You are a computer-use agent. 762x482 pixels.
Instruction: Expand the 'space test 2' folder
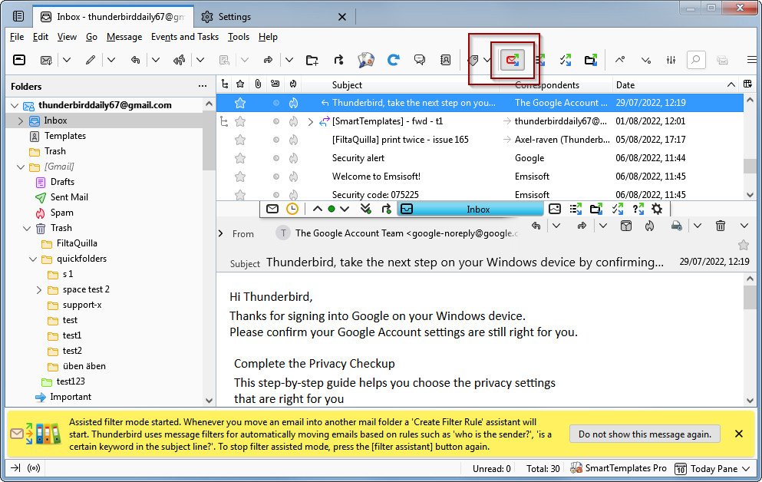pos(39,289)
